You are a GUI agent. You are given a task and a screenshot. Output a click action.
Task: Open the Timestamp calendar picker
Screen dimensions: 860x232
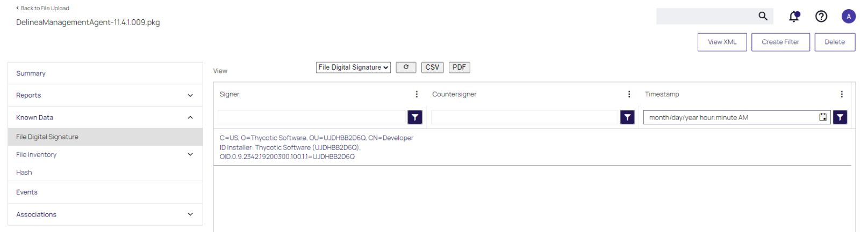click(822, 117)
